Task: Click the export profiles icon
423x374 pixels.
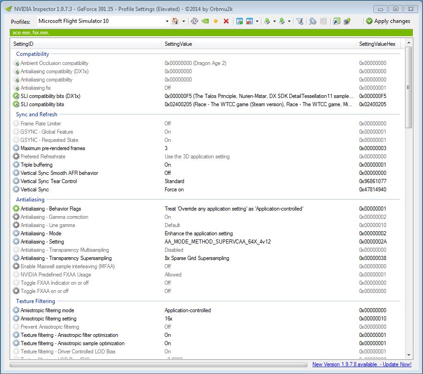Action: (267, 21)
